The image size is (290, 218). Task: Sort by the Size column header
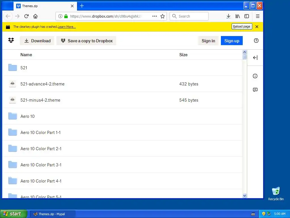(183, 55)
